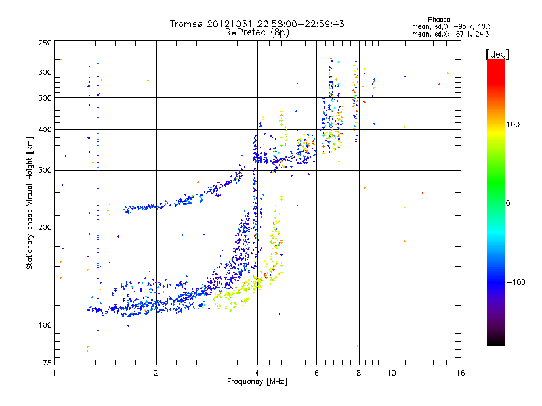Viewport: 542px width, 406px height.
Task: Click the 'mean, sd,O: -95.7, 18.5' line
Action: point(451,26)
